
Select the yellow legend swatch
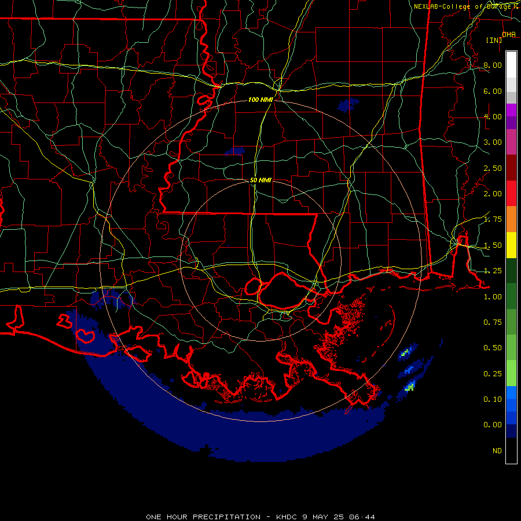(x=511, y=245)
